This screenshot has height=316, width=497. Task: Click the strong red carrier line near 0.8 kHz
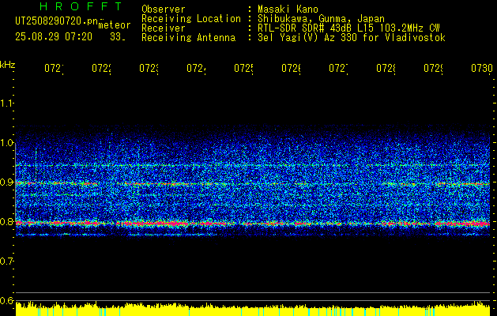click(x=253, y=224)
